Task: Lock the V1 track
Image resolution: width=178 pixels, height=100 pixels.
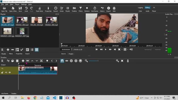Action: pos(2,72)
